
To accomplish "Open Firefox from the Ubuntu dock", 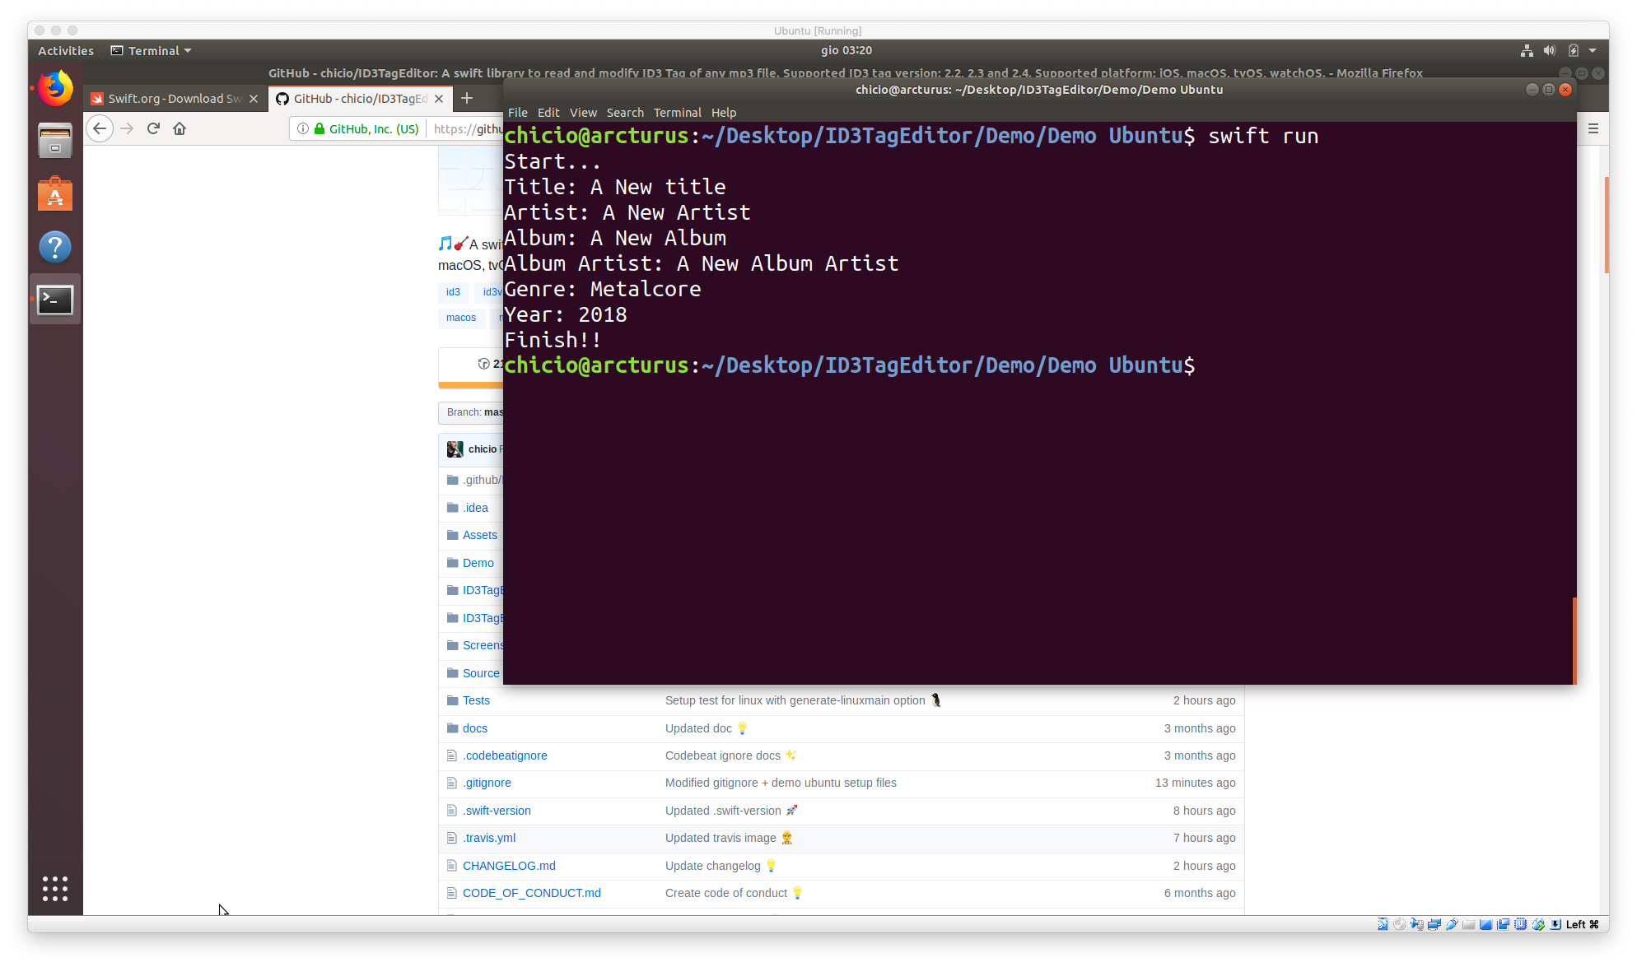I will (55, 89).
